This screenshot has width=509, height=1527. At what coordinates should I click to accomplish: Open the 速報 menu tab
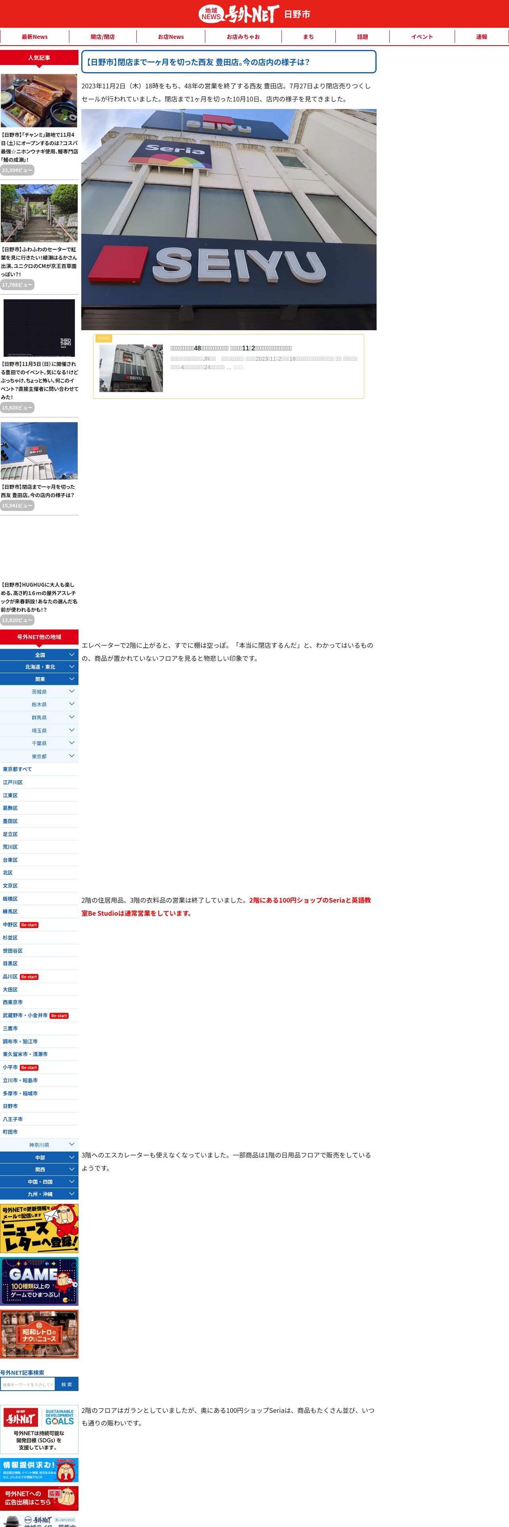[481, 37]
